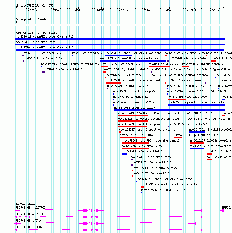The height and width of the screenshot is (233, 232).
Task: Open the nsv4197784 gnomADStructuralVariants label
Action: click(x=45, y=47)
